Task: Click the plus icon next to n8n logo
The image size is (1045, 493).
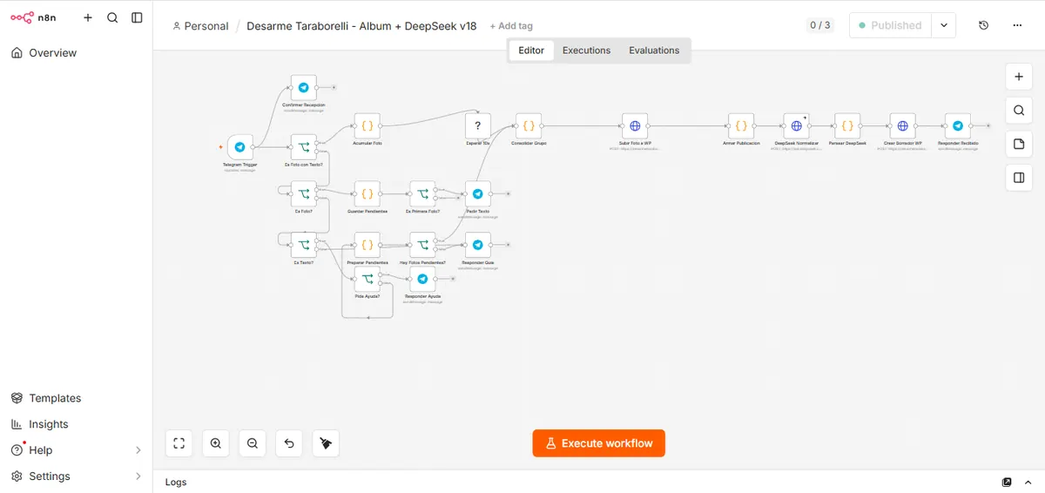Action: (88, 17)
